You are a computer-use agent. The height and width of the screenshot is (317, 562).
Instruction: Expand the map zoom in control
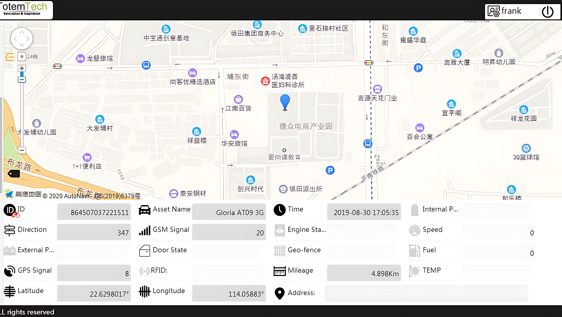coord(22,68)
